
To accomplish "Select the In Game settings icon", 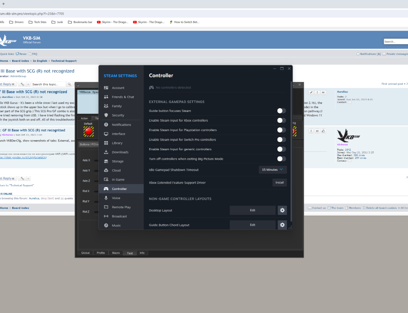I will [106, 180].
